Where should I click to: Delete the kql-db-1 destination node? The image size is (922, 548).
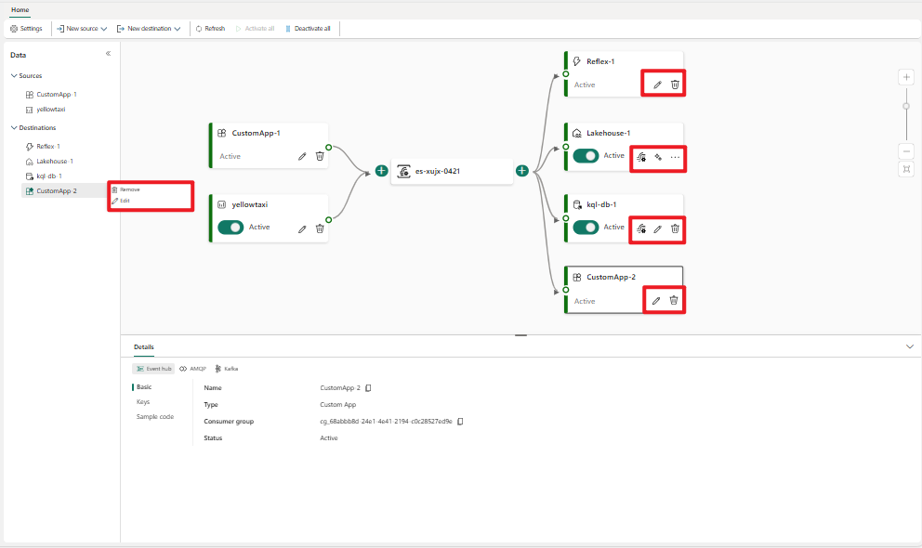tap(675, 228)
